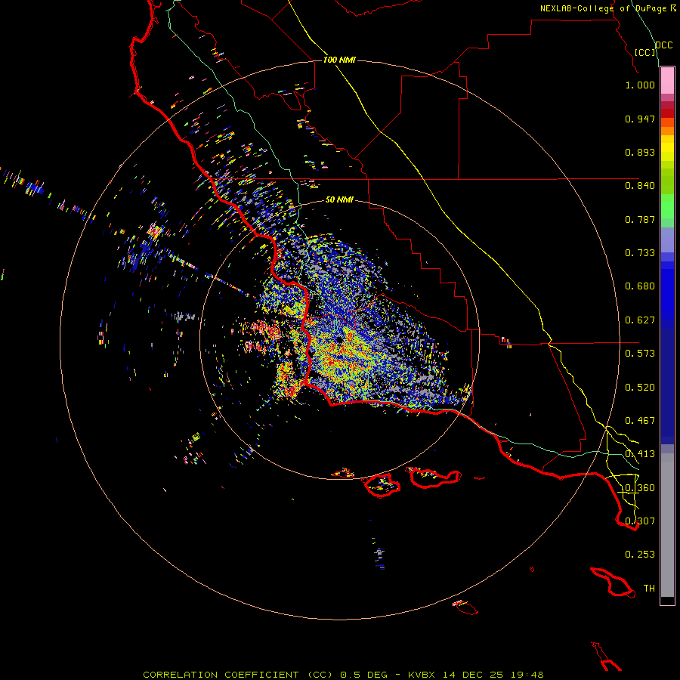Click the [CC] units label
680x680 pixels.
tap(645, 52)
